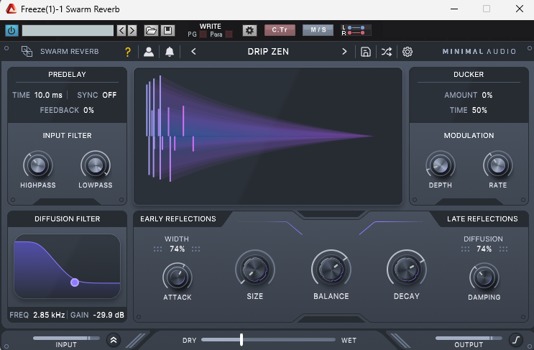Image resolution: width=534 pixels, height=350 pixels.
Task: Click the input filter Highpass knob
Action: tap(38, 165)
